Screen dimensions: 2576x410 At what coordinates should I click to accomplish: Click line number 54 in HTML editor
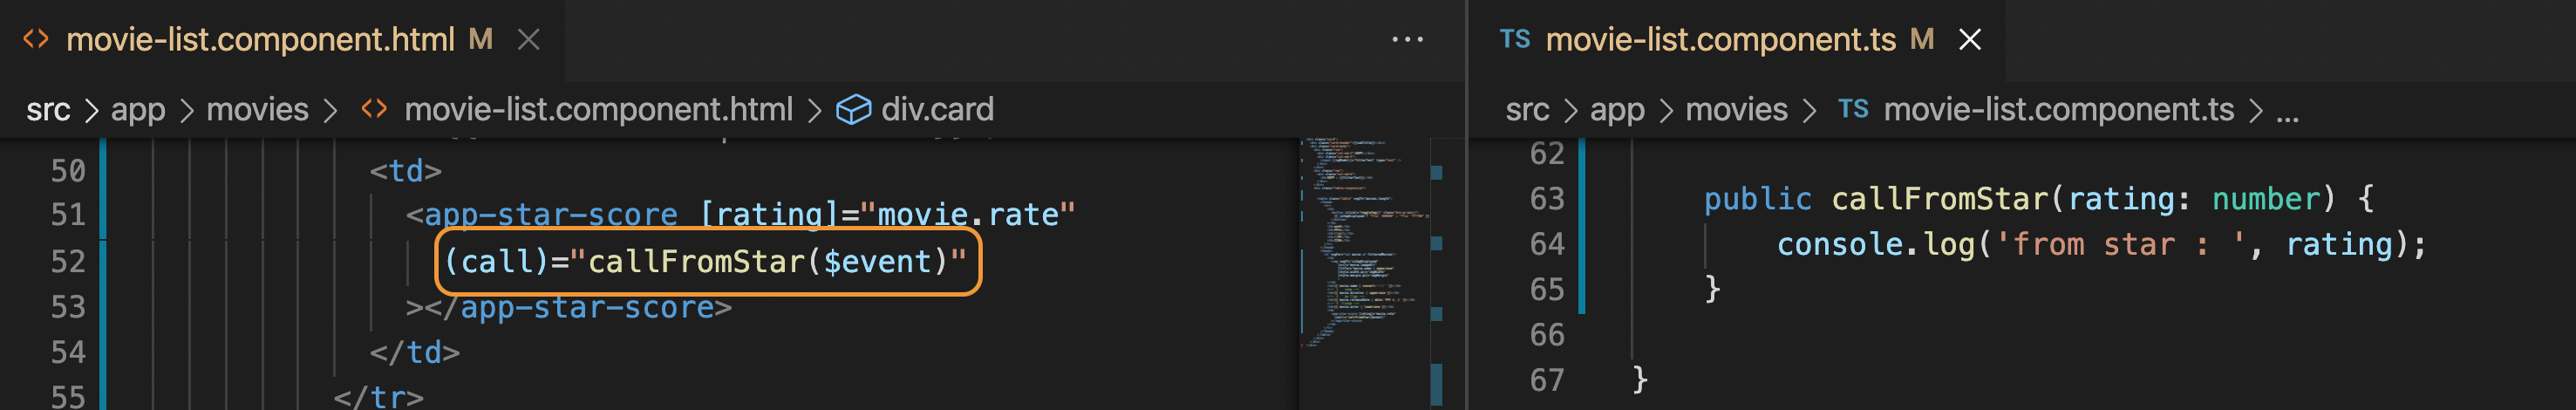click(68, 353)
